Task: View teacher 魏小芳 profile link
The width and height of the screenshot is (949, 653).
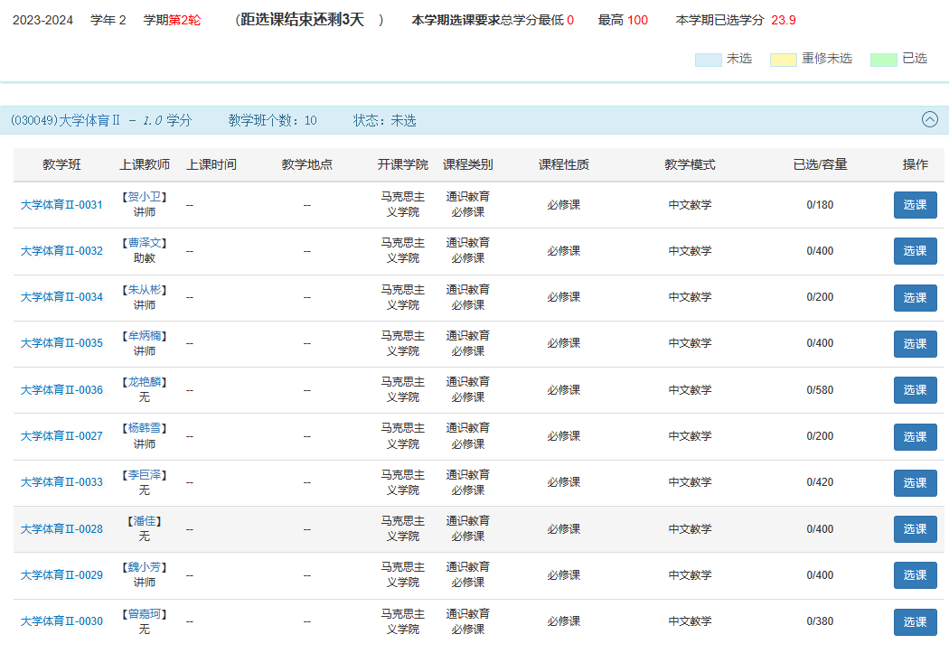Action: click(145, 566)
